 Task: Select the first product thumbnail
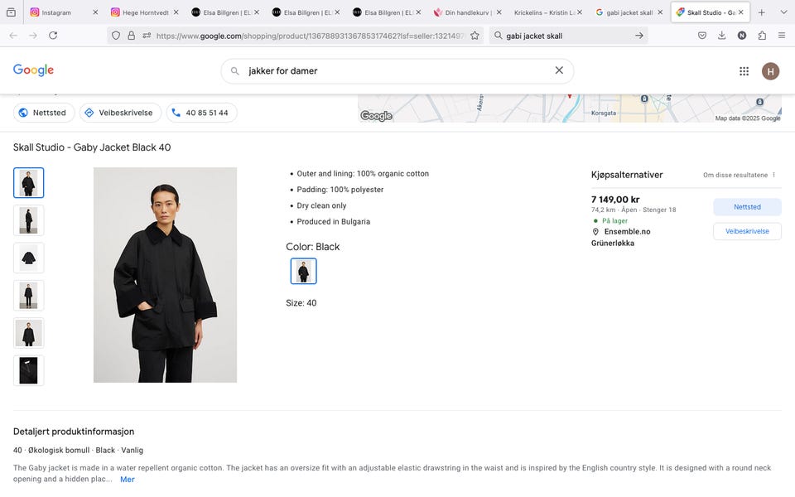click(x=28, y=182)
